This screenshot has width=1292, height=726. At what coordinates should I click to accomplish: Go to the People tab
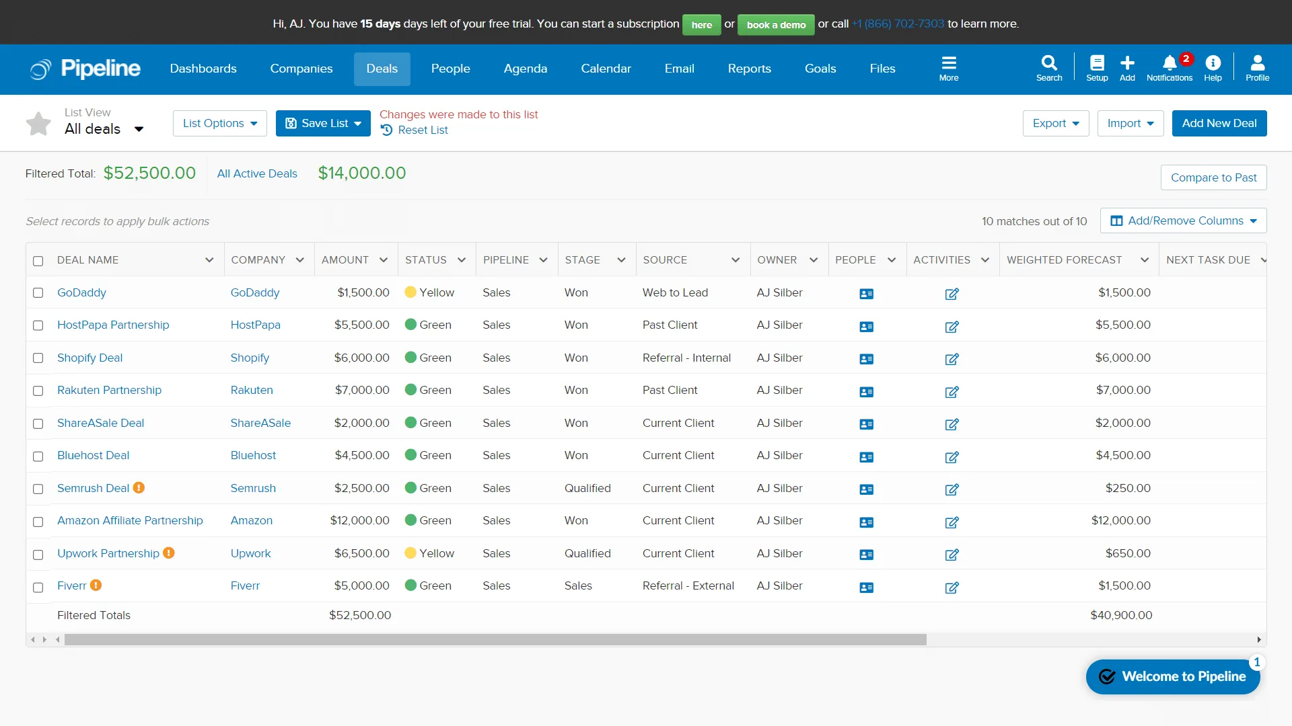pos(450,69)
